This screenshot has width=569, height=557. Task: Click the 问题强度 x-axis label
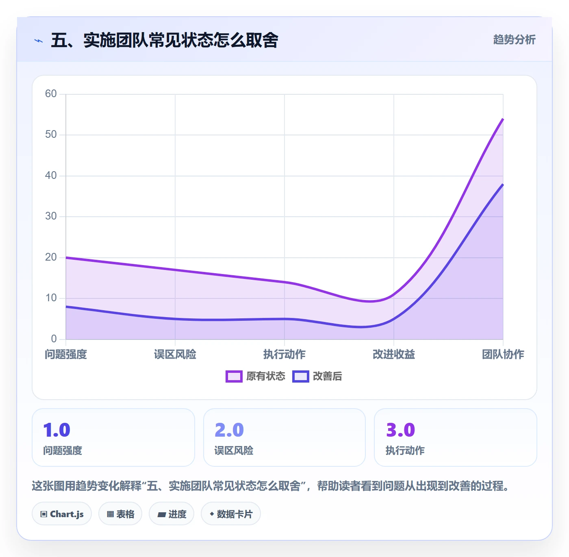[66, 355]
